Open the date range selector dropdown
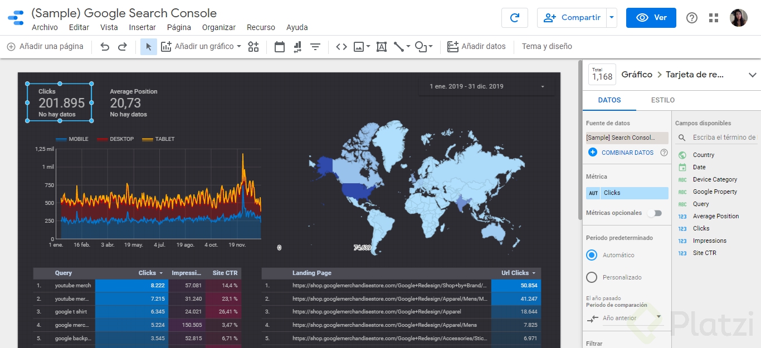 (540, 86)
